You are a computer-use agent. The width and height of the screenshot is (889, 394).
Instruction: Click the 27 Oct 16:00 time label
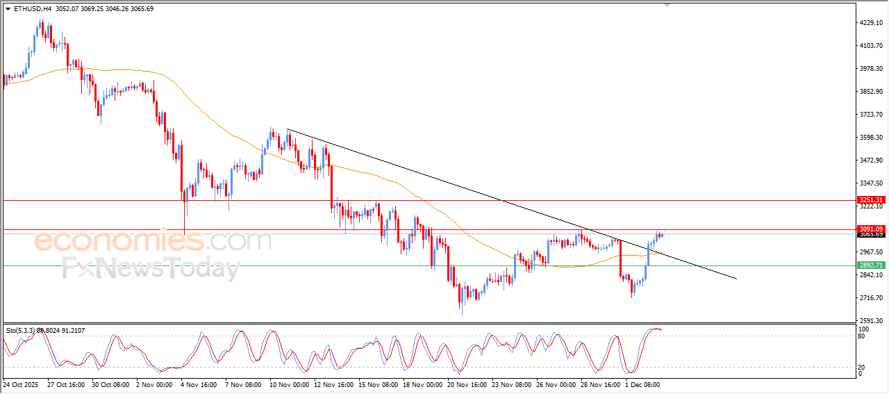pyautogui.click(x=65, y=384)
